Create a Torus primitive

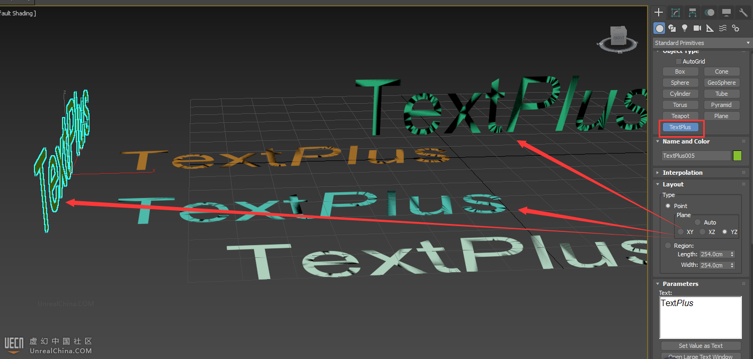click(x=680, y=105)
